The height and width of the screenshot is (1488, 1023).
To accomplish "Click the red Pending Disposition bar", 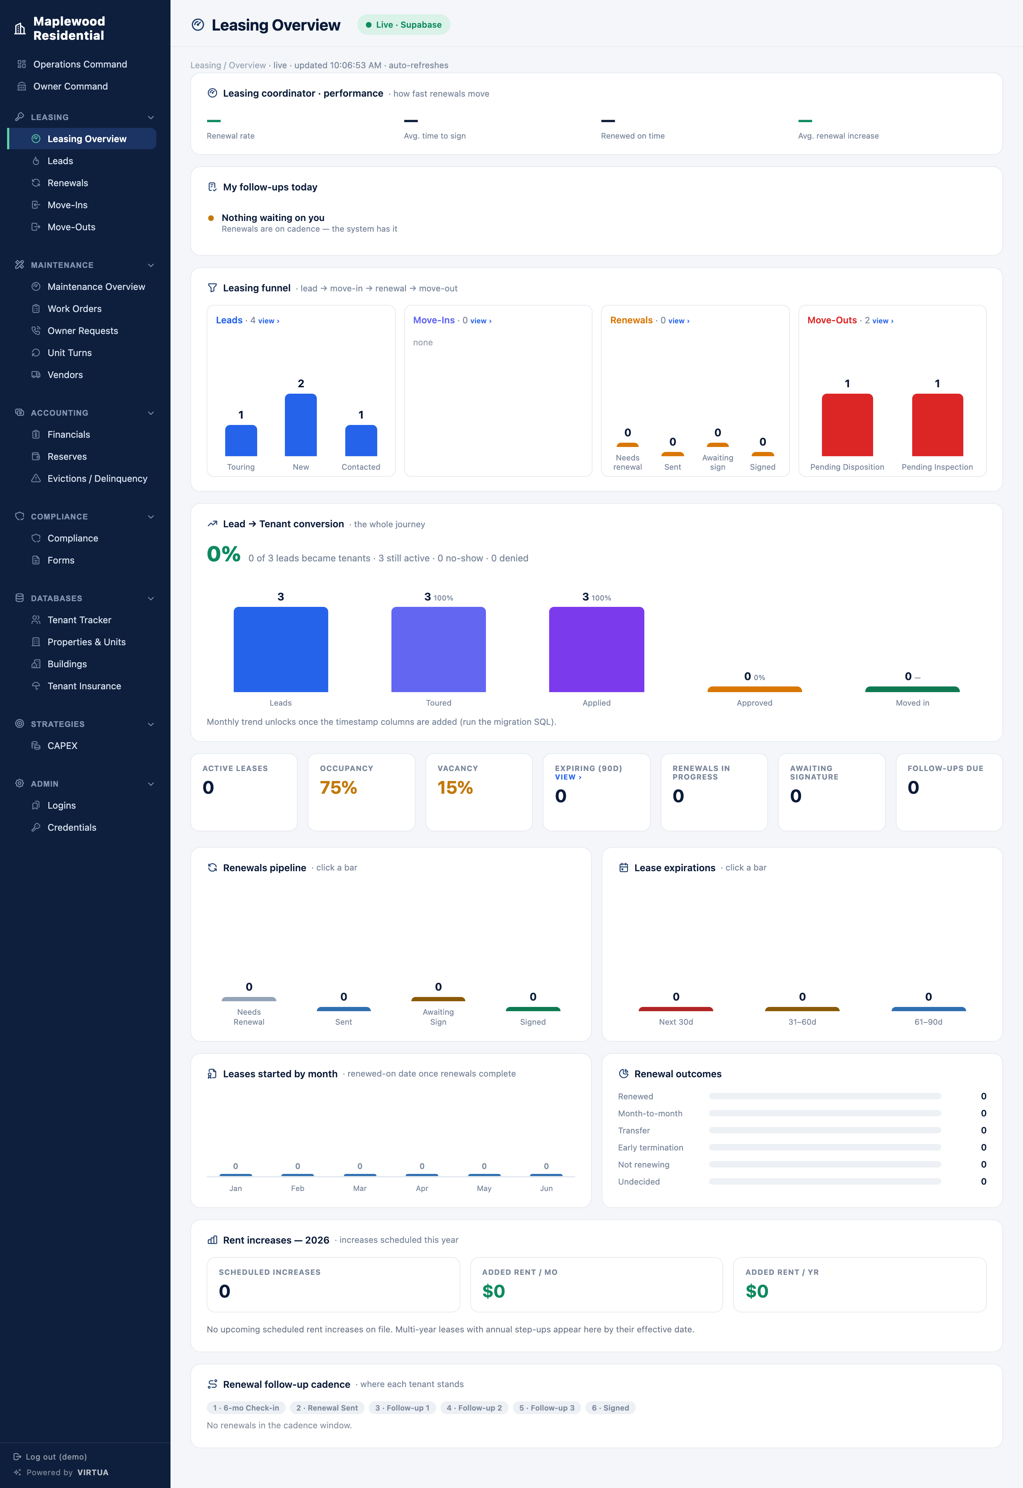I will pos(847,425).
